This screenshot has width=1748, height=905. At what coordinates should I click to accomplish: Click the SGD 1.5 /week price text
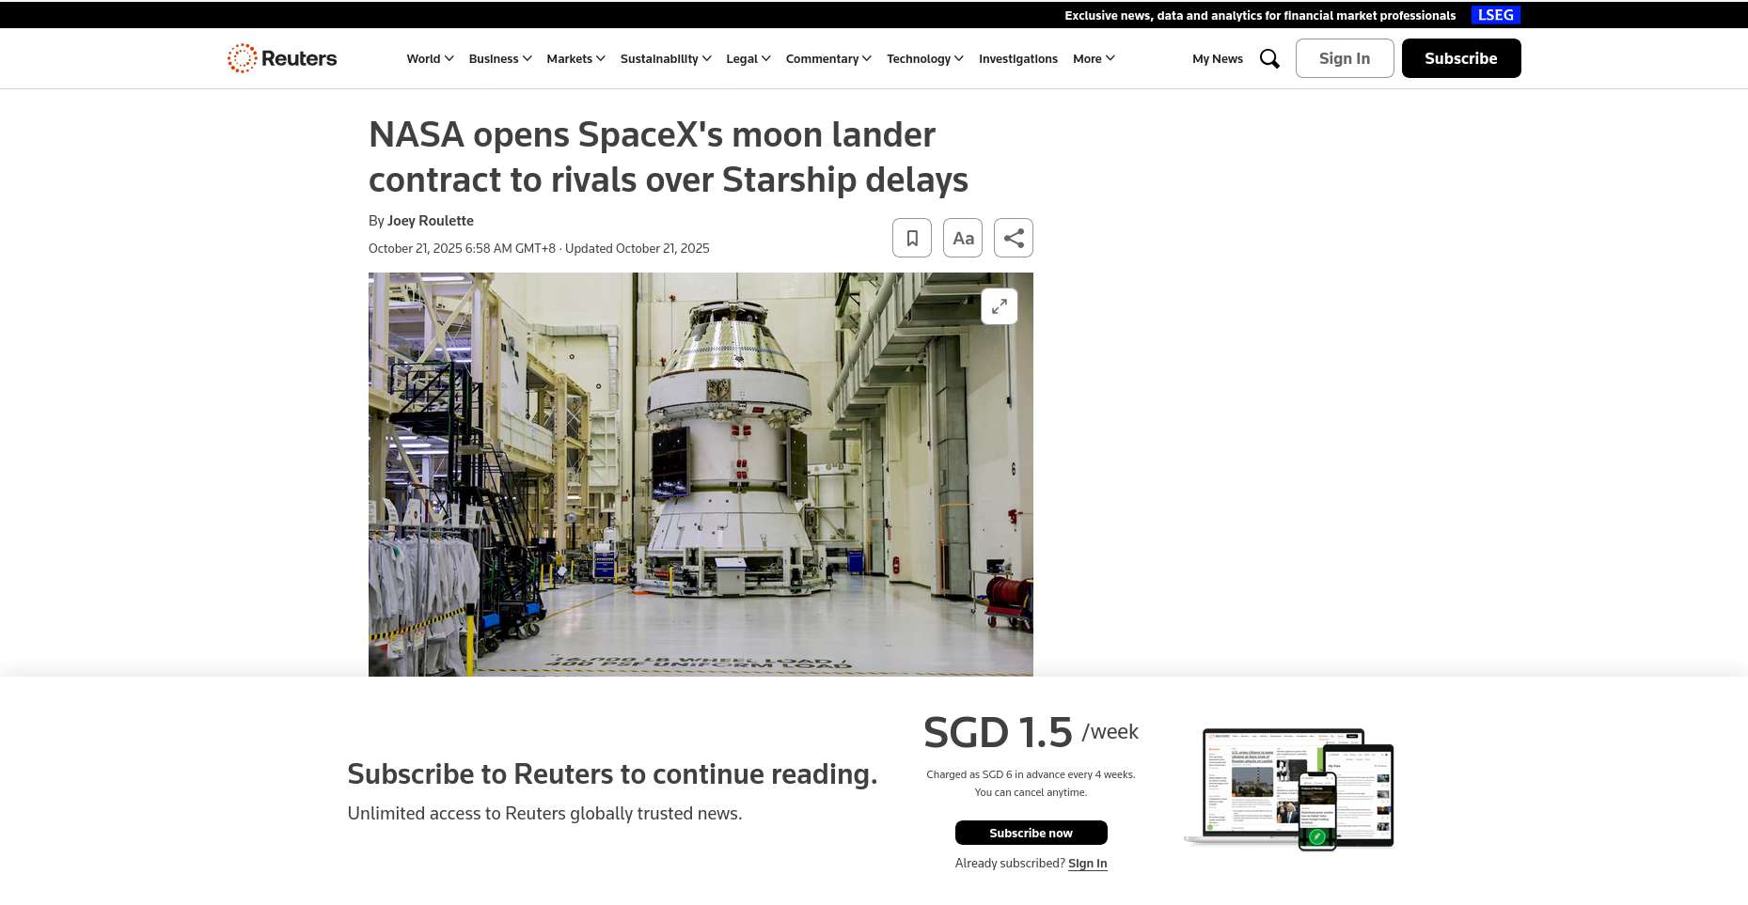point(1031,732)
